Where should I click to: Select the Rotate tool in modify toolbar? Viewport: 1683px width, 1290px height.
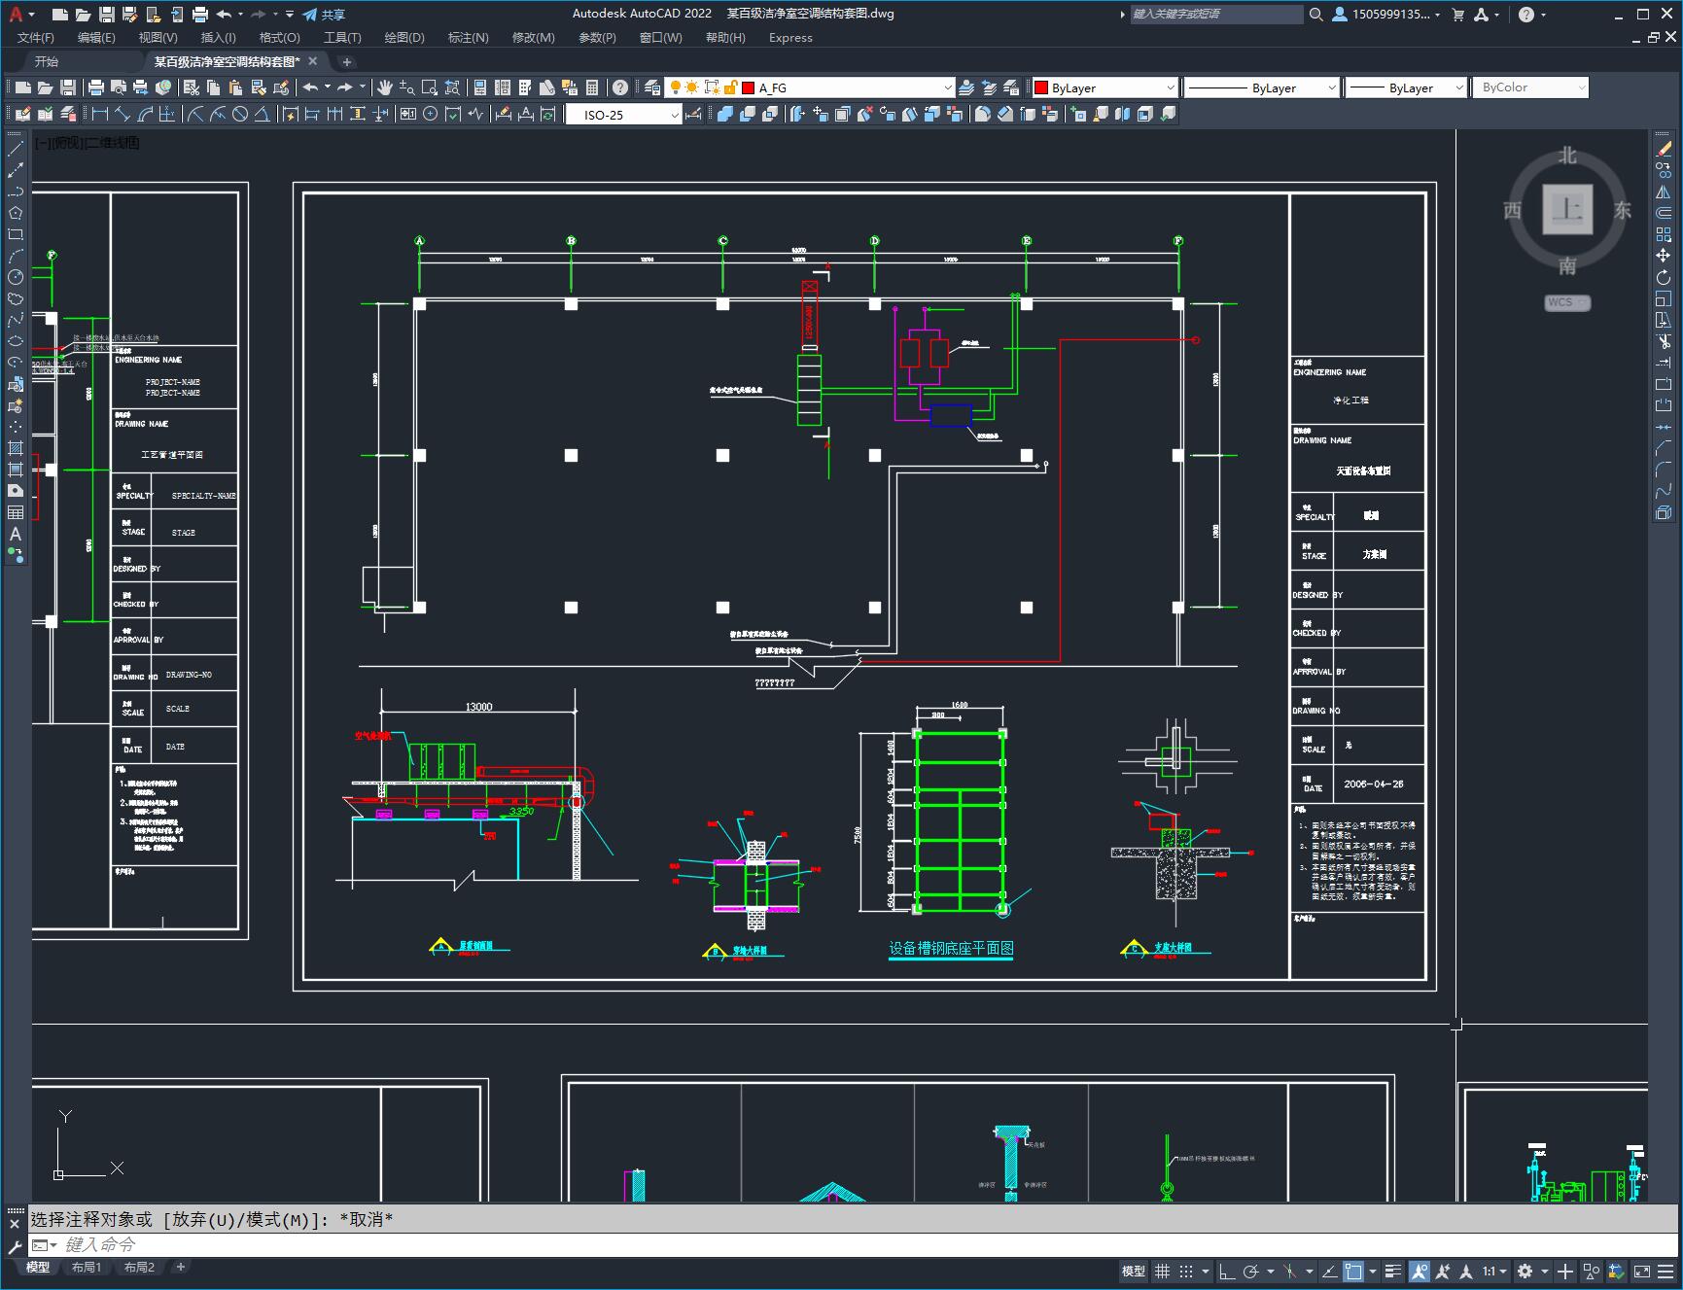[1664, 277]
